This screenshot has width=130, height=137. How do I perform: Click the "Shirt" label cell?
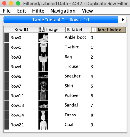(x=69, y=86)
